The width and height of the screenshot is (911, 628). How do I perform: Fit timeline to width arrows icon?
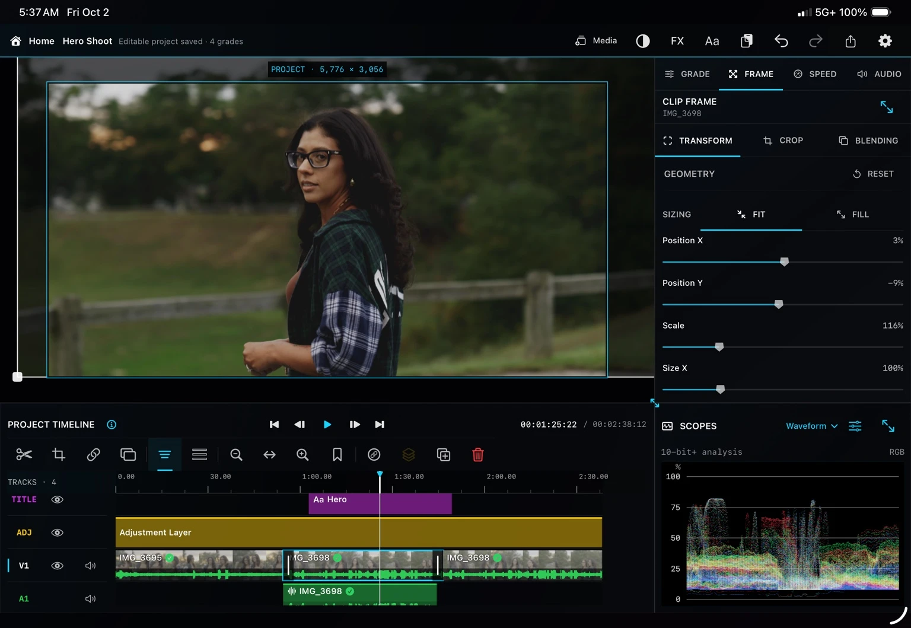point(269,455)
